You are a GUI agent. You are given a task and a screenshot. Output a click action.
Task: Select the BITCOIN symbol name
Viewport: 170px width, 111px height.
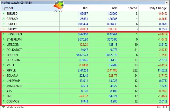(12, 55)
